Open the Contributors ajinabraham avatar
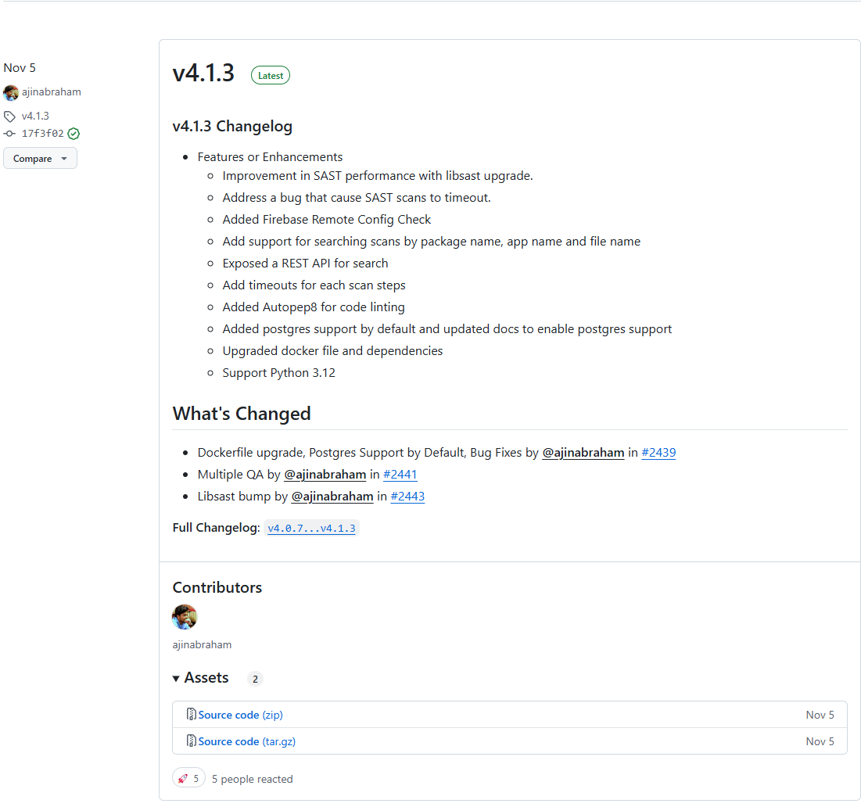Image resolution: width=861 pixels, height=807 pixels. tap(185, 617)
